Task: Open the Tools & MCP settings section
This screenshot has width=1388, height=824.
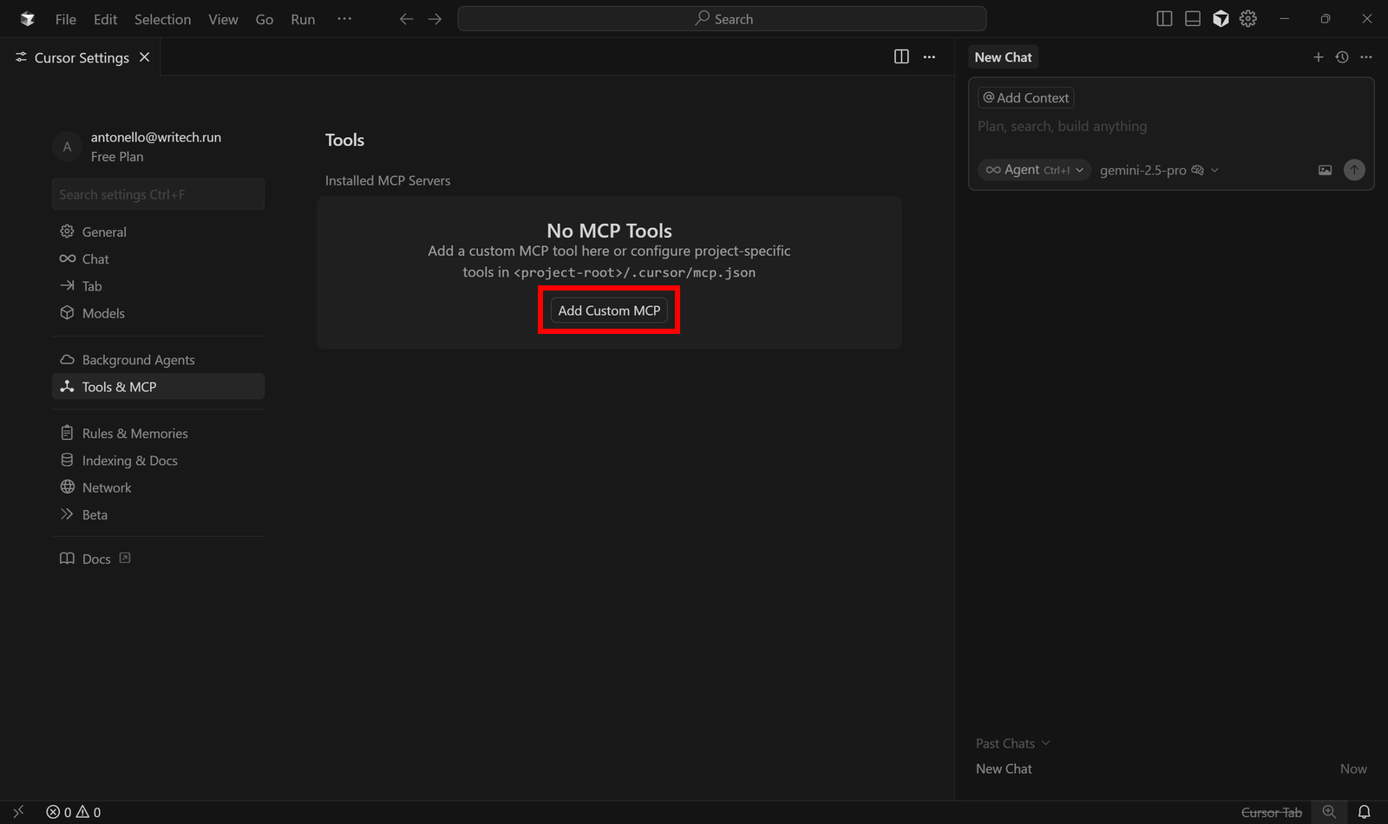Action: pos(118,386)
